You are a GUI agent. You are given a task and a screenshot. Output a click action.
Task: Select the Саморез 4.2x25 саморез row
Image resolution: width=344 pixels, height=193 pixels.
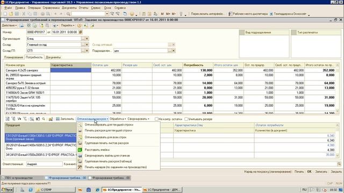tap(171, 70)
